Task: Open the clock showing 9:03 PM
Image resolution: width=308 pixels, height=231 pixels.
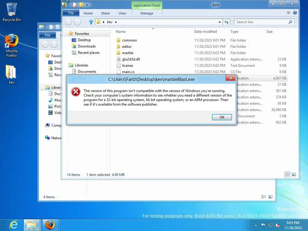Action: tap(293, 225)
